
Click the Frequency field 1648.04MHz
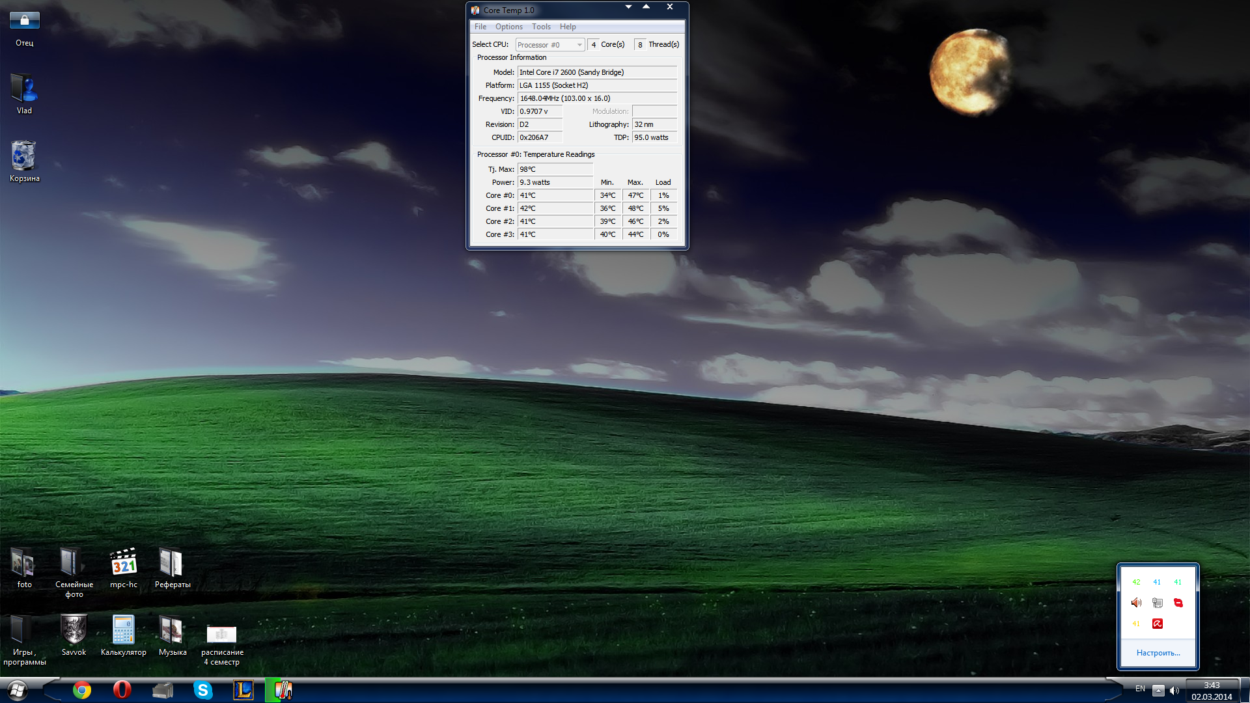(597, 98)
